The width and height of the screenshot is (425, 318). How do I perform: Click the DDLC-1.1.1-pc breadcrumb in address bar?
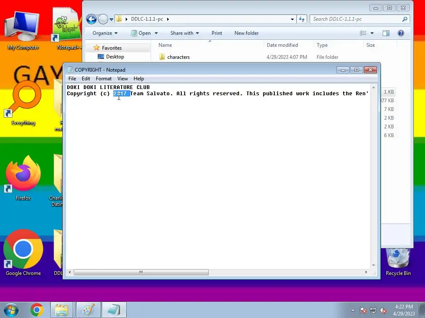(147, 19)
